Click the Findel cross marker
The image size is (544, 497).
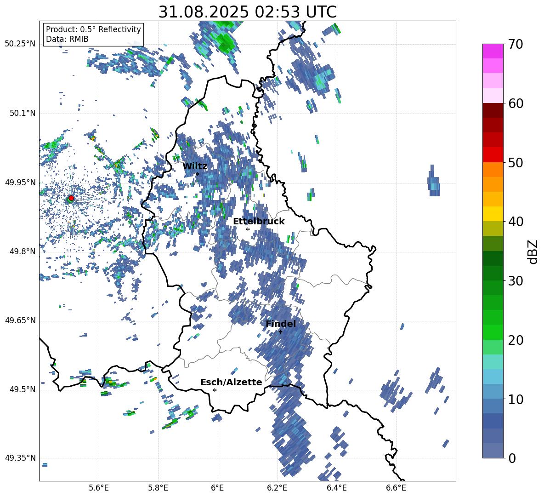pos(280,331)
